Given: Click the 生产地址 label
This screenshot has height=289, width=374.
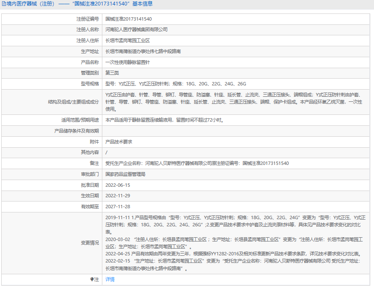Looking at the screenshot, I should [90, 51].
